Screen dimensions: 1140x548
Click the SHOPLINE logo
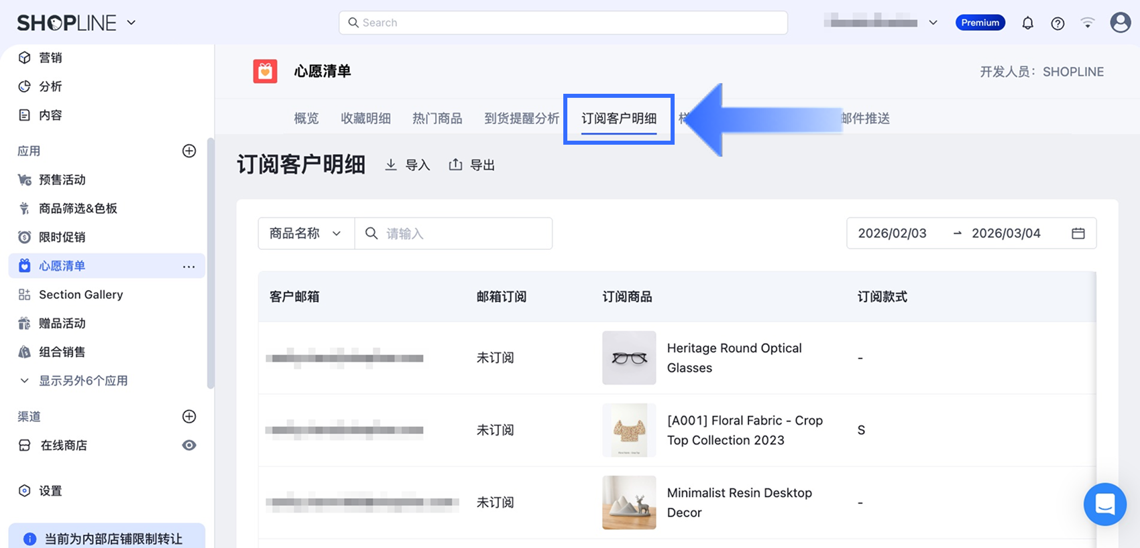(x=67, y=23)
